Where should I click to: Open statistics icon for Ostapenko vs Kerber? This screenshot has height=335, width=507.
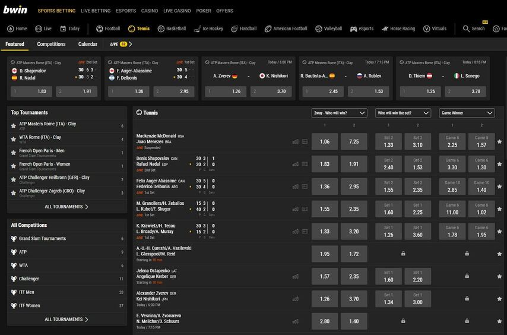coord(295,276)
